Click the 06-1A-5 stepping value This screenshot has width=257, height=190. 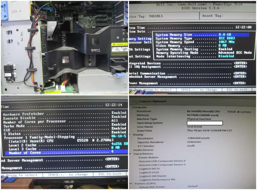click(119, 136)
